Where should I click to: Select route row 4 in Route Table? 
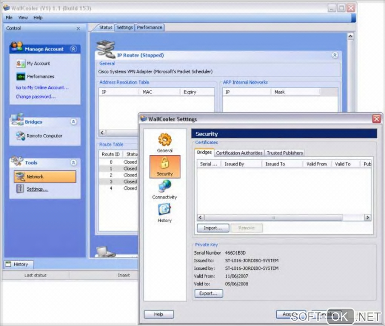click(119, 188)
